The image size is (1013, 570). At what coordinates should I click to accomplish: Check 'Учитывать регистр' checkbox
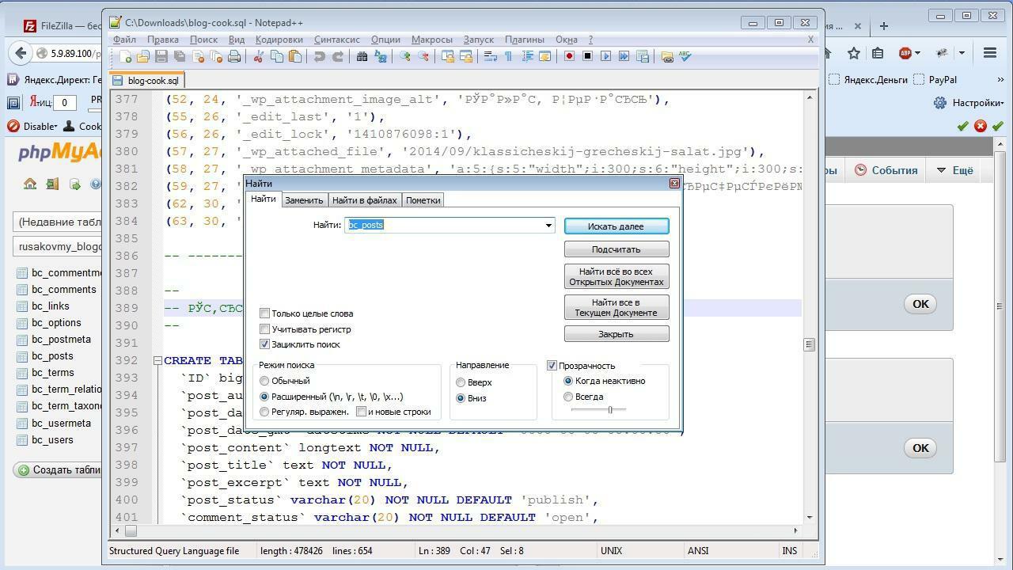[x=265, y=329]
